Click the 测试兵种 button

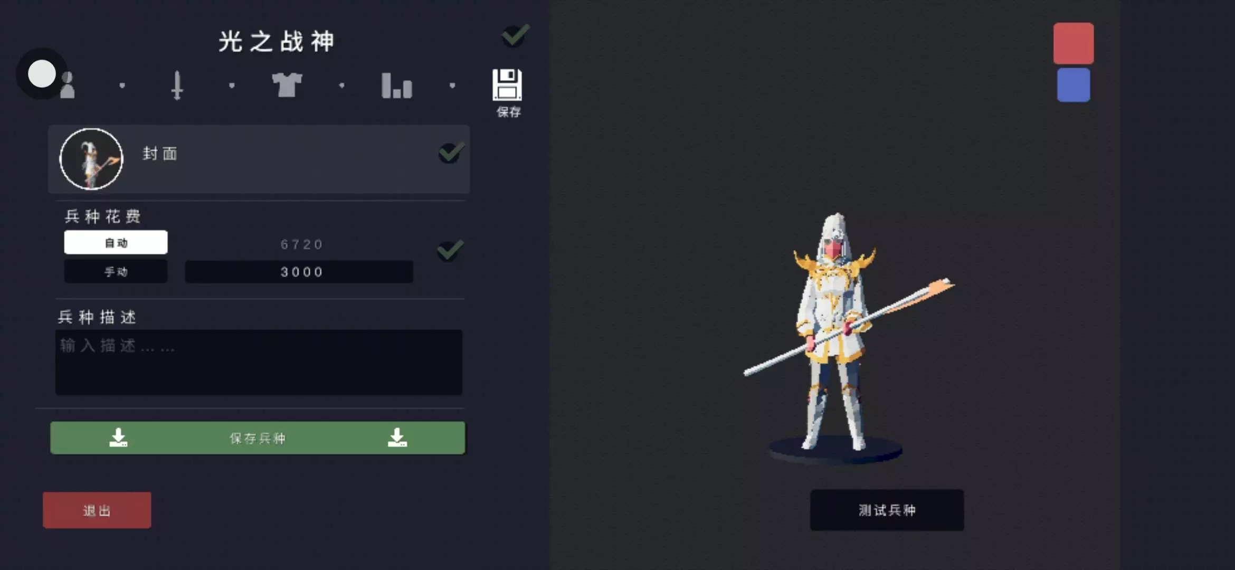click(887, 510)
